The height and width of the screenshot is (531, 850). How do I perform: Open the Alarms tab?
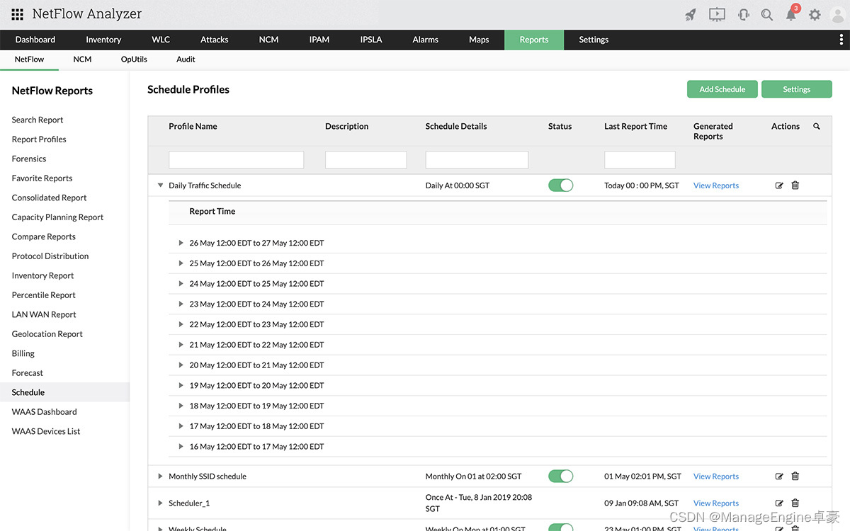click(x=426, y=40)
